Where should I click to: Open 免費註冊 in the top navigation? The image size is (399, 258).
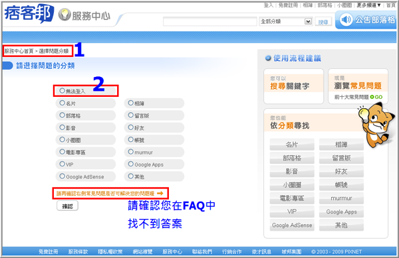(288, 5)
